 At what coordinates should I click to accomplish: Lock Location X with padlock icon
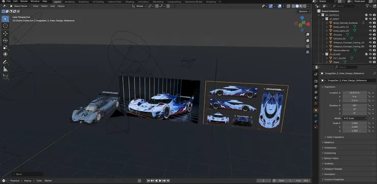point(369,93)
